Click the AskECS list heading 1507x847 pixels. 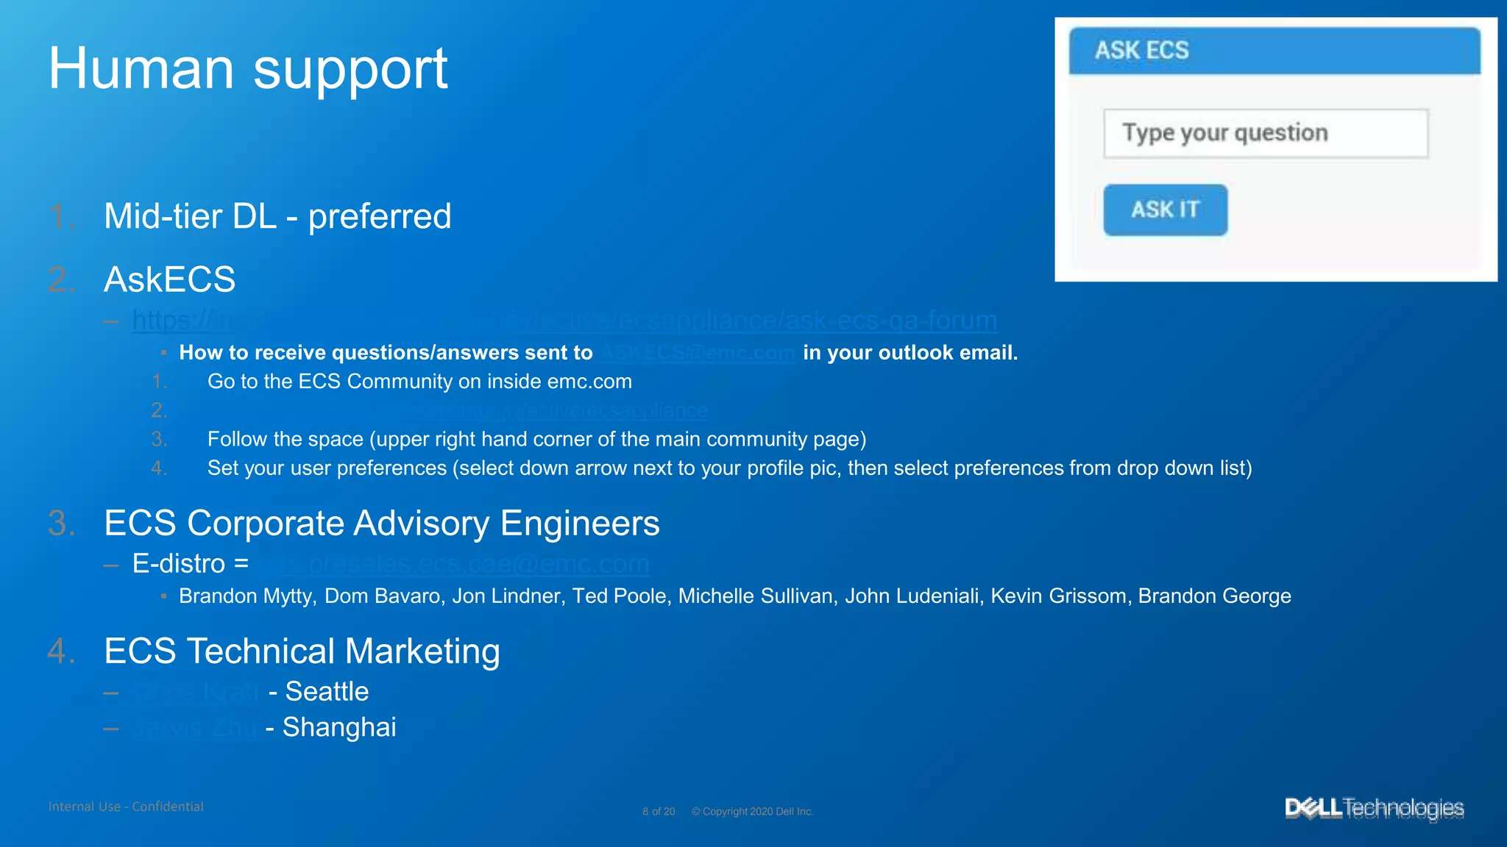tap(169, 279)
